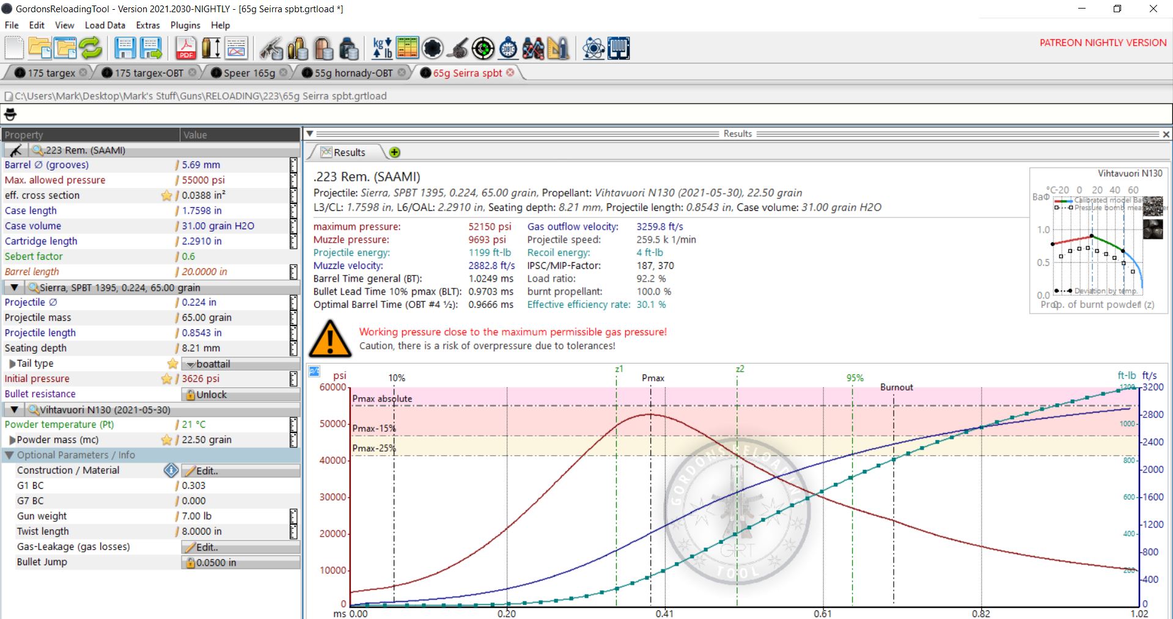Click the green reload arrows icon
The height and width of the screenshot is (619, 1173).
90,48
